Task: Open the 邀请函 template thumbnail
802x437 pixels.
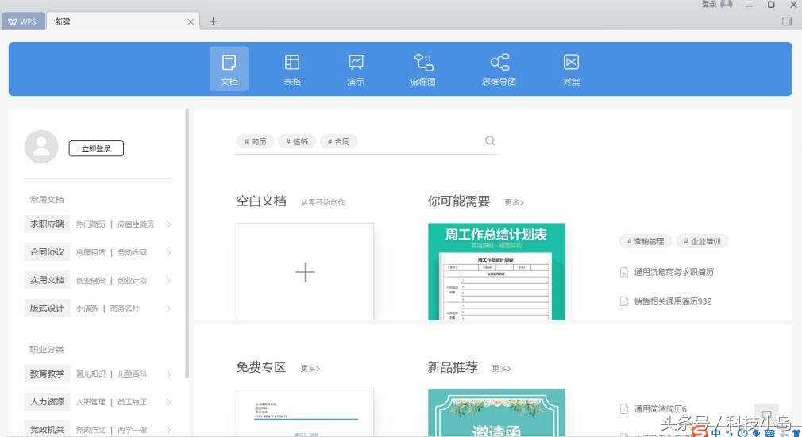Action: tap(496, 413)
